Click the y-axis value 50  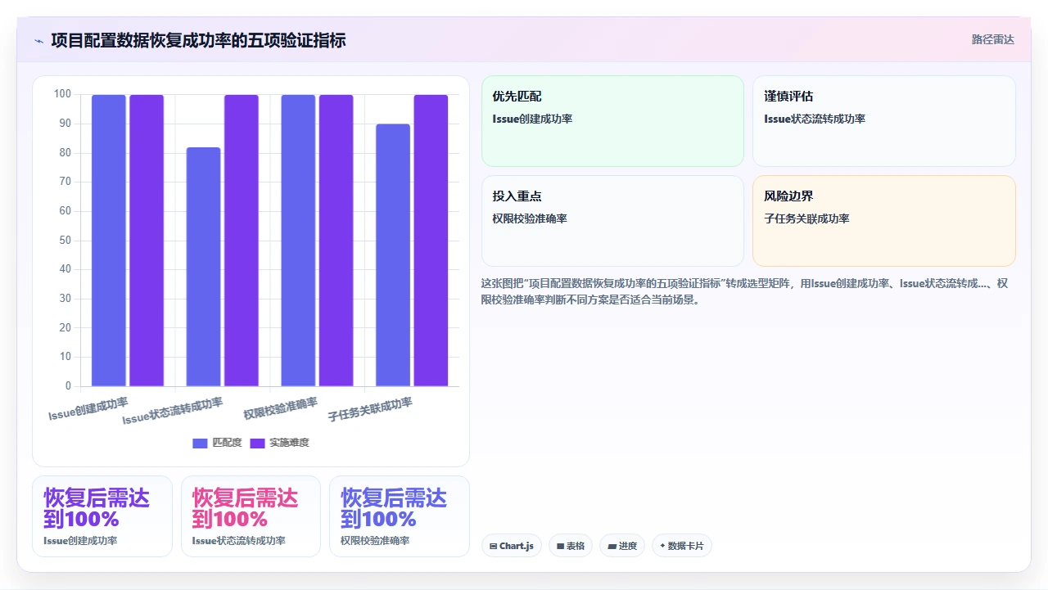pyautogui.click(x=65, y=240)
